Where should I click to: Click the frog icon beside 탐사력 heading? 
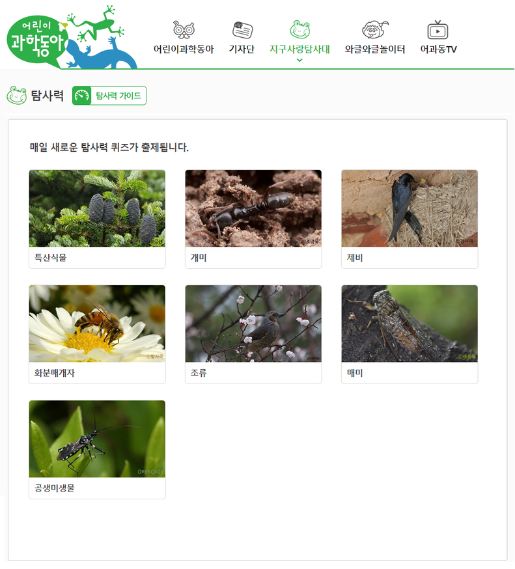pos(17,96)
